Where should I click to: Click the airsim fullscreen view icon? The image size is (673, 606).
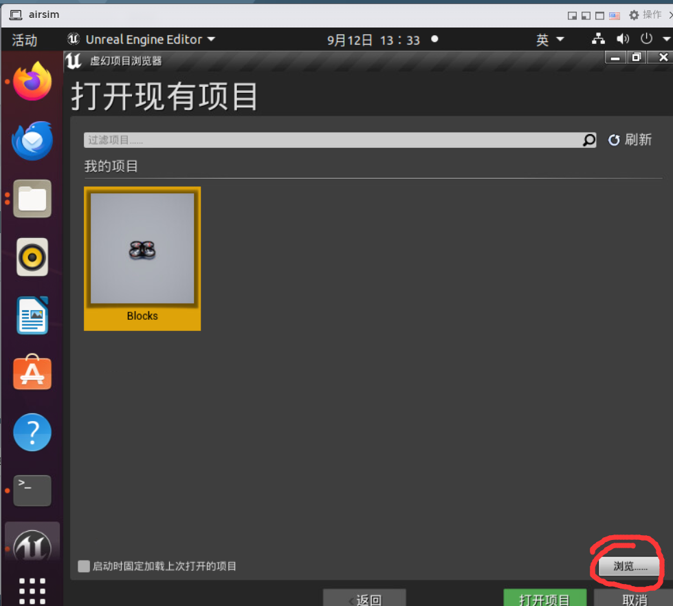click(599, 16)
